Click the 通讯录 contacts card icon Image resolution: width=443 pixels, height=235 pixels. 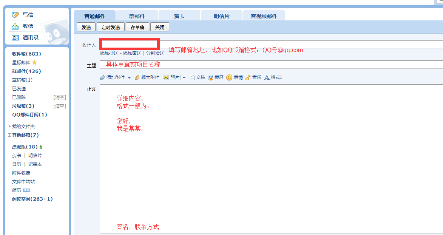pyautogui.click(x=15, y=38)
